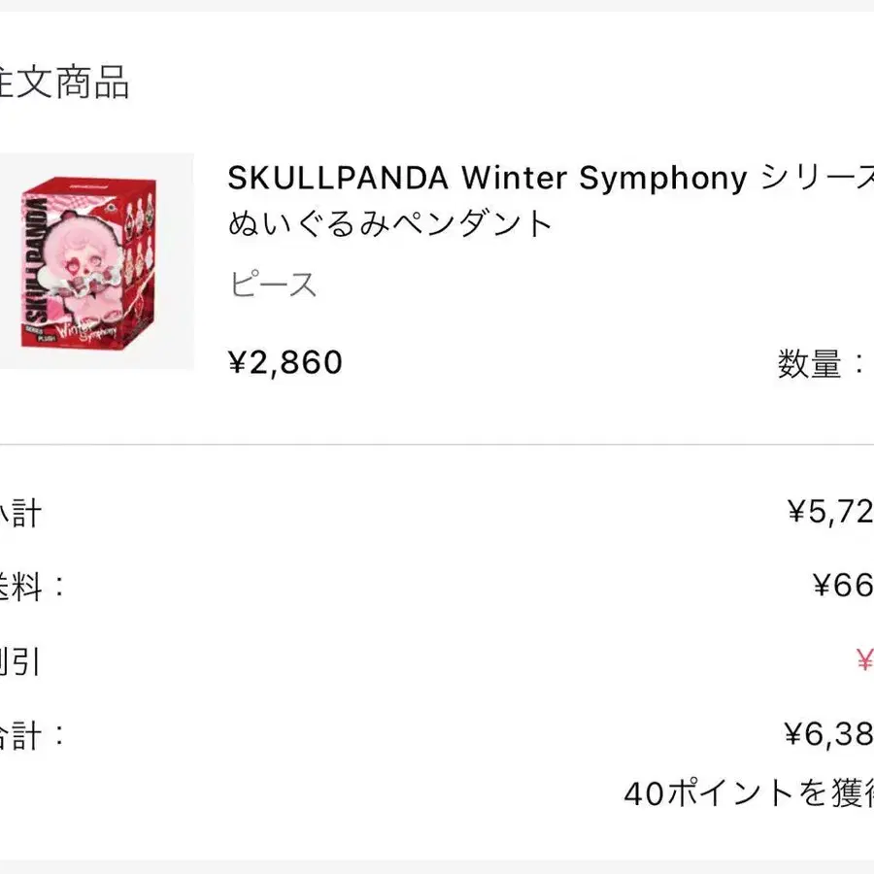The height and width of the screenshot is (874, 874).
Task: Select the ¥5,72 subtotal amount
Action: tap(830, 511)
